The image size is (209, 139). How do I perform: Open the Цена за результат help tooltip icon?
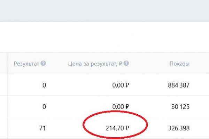coord(126,64)
